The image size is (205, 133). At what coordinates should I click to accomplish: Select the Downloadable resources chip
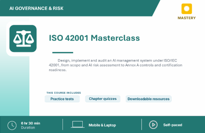coord(149,99)
